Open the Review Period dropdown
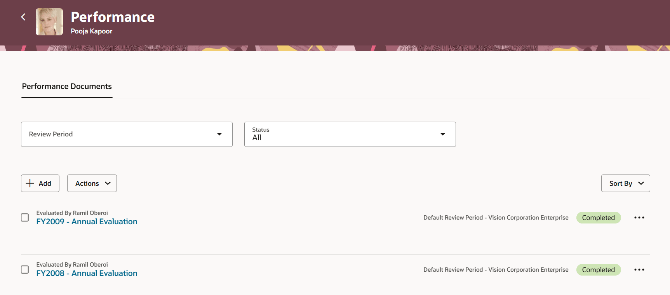 (x=127, y=134)
